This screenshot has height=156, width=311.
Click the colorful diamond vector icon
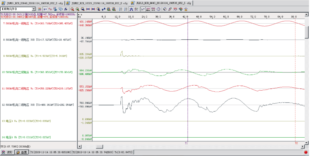pyautogui.click(x=181, y=9)
